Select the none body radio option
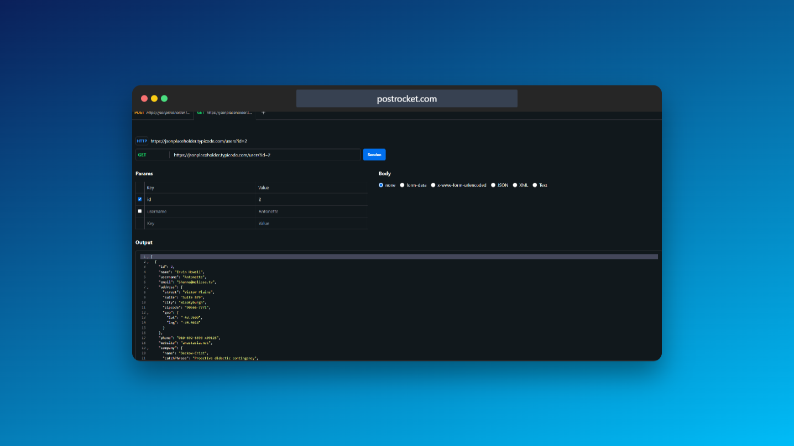The width and height of the screenshot is (794, 446). click(x=381, y=185)
